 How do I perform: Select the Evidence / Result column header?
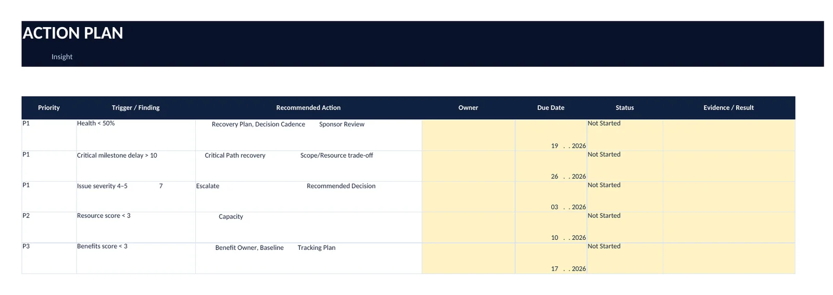[728, 108]
